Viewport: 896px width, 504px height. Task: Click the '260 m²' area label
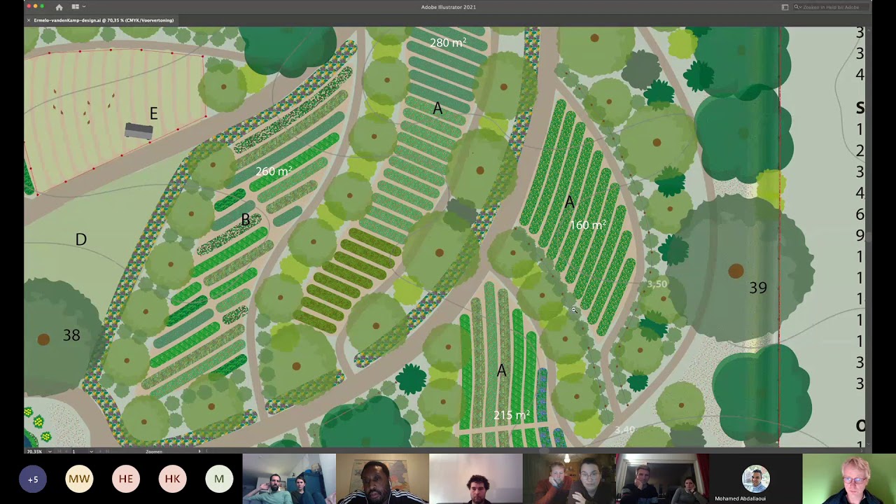[274, 171]
